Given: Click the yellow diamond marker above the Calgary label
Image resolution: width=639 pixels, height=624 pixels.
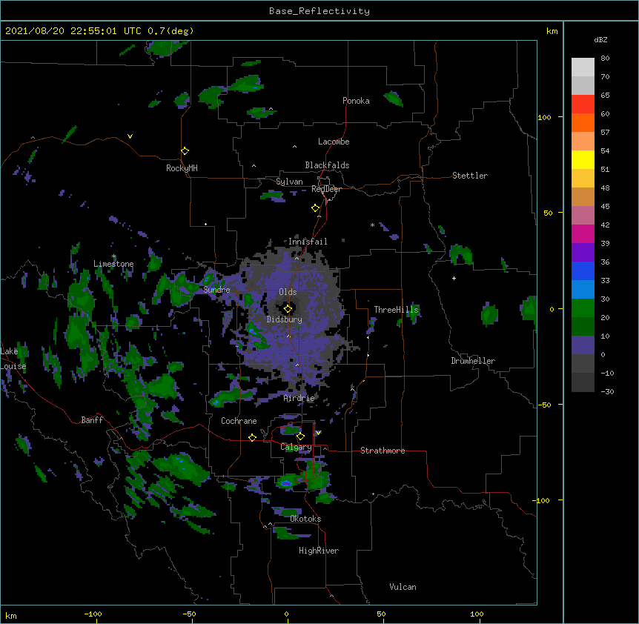Looking at the screenshot, I should pyautogui.click(x=300, y=437).
